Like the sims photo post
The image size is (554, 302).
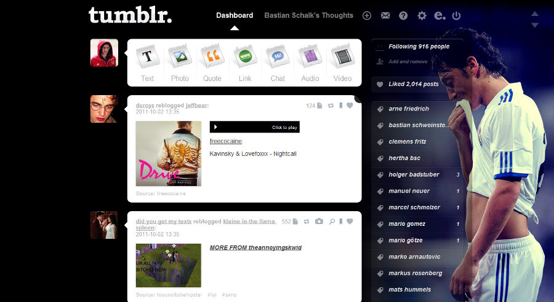coord(350,222)
